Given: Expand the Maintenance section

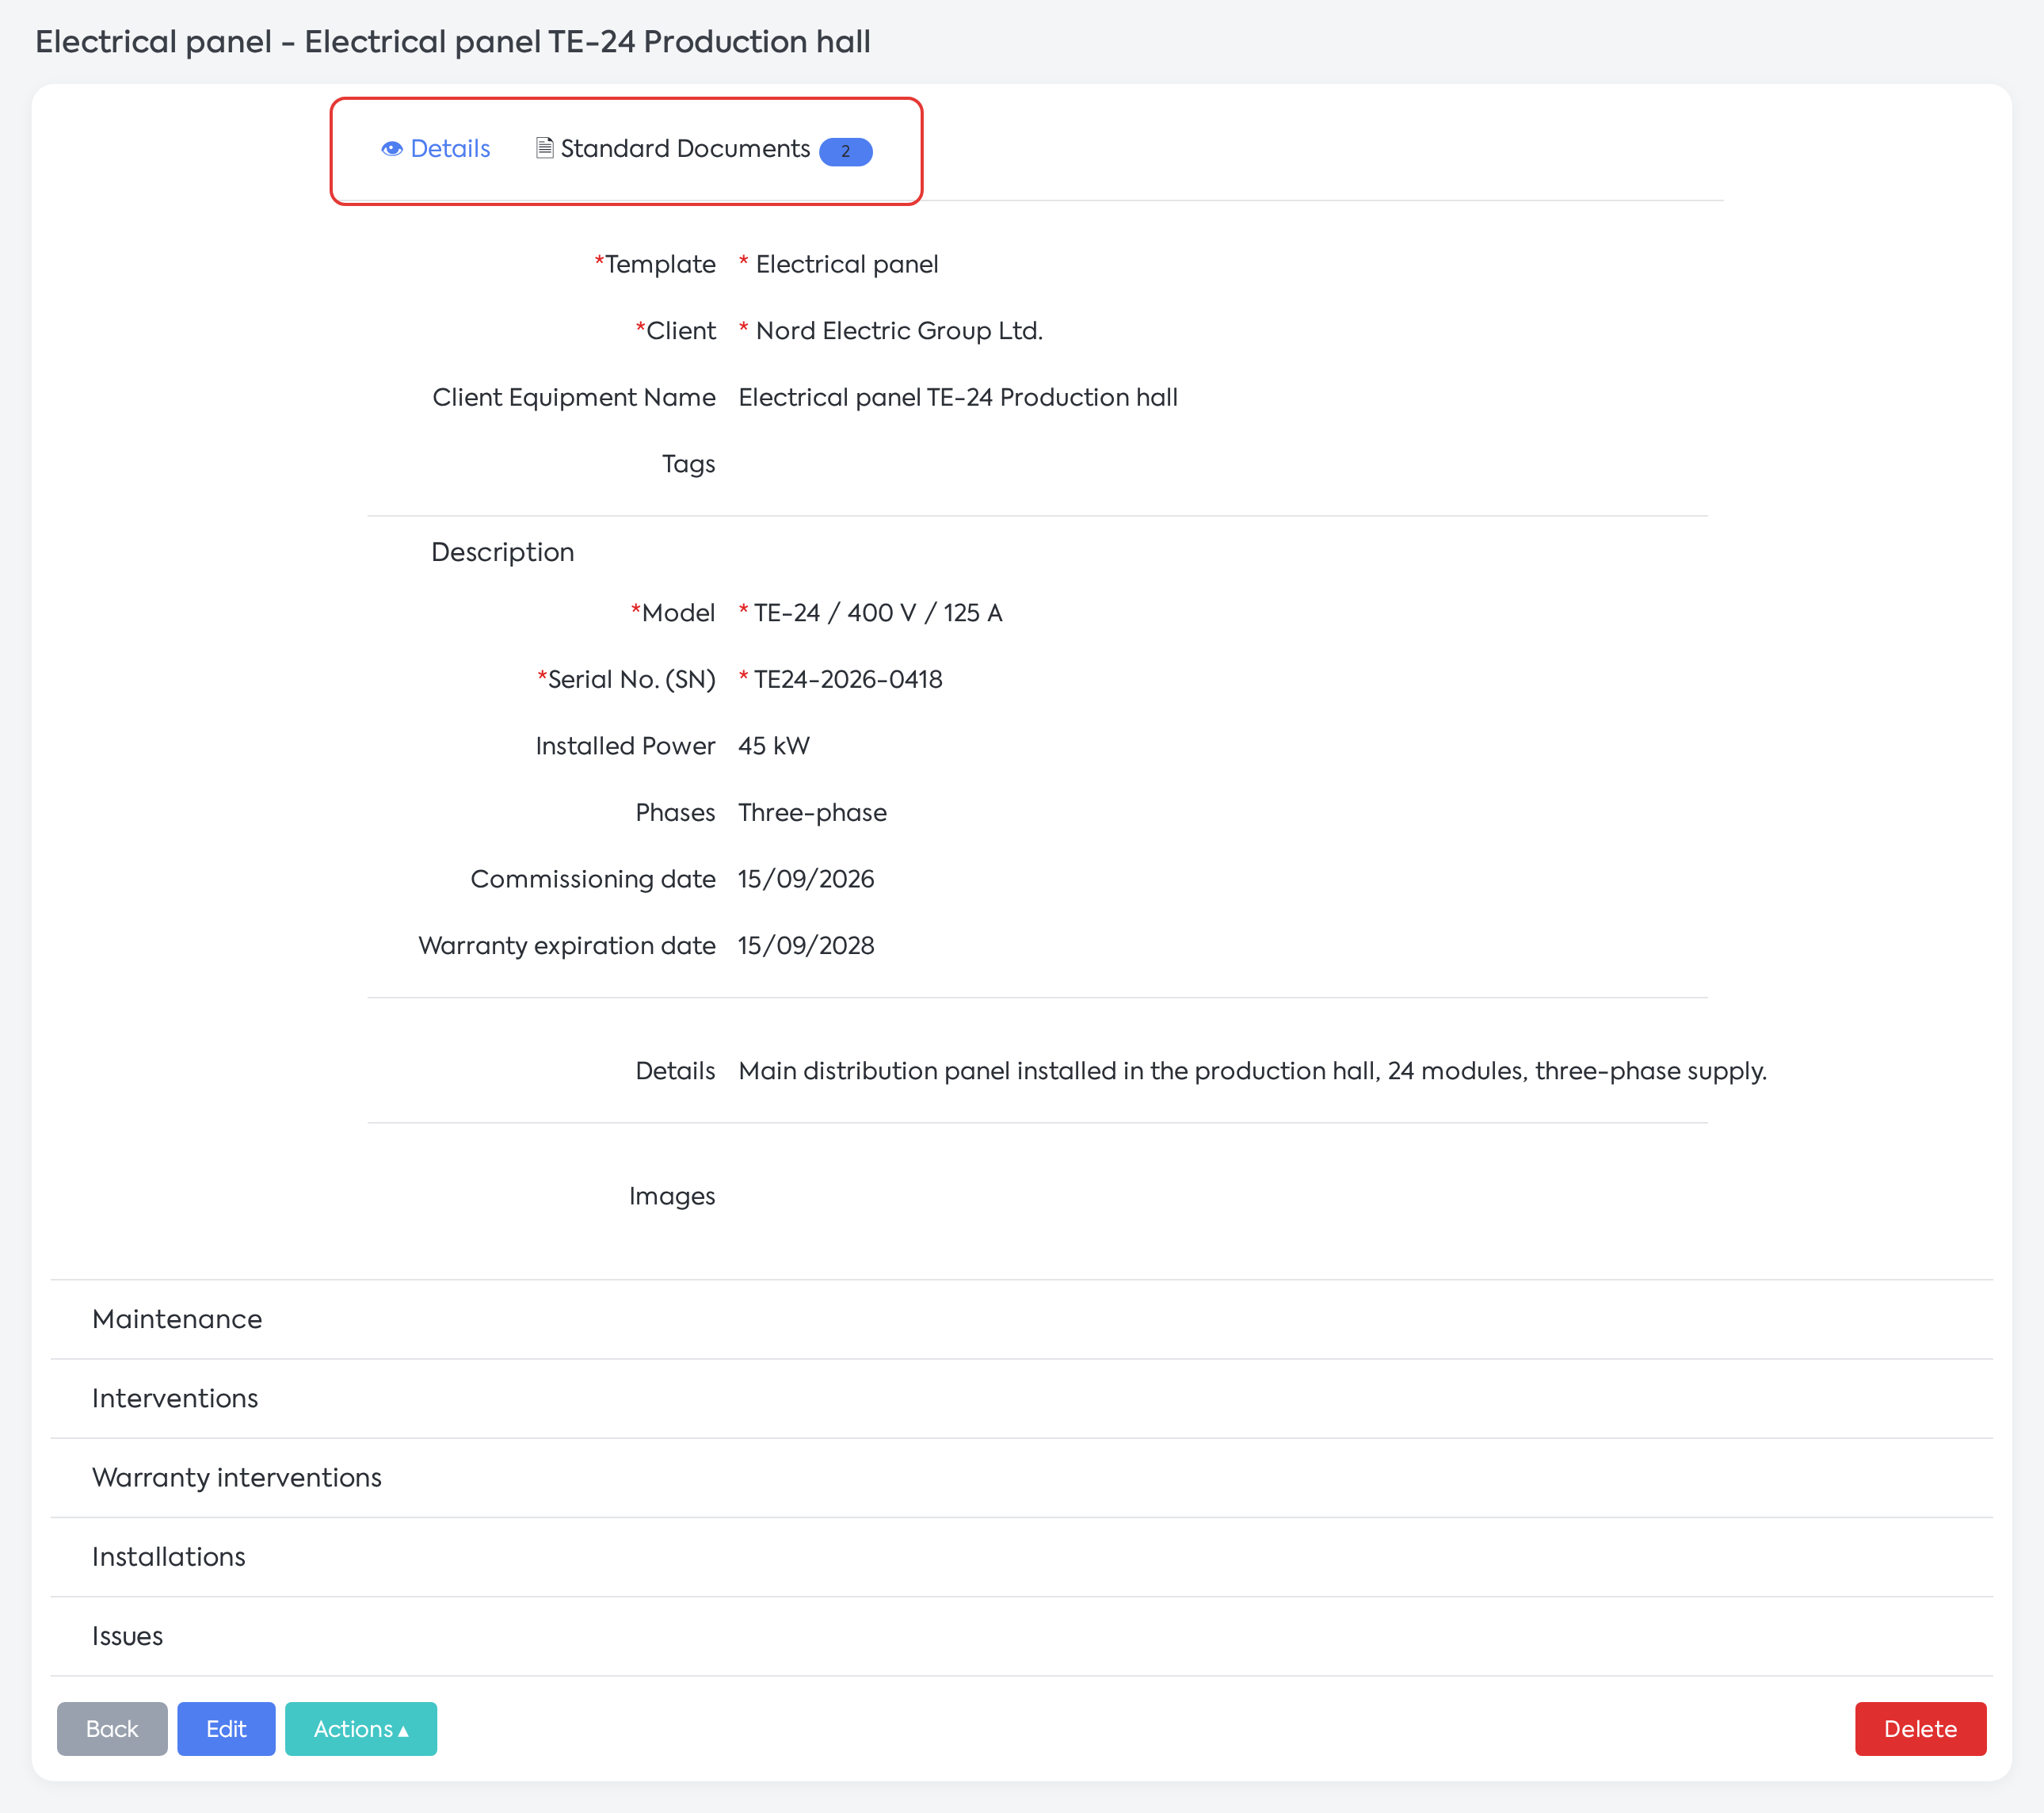Looking at the screenshot, I should coord(1022,1319).
